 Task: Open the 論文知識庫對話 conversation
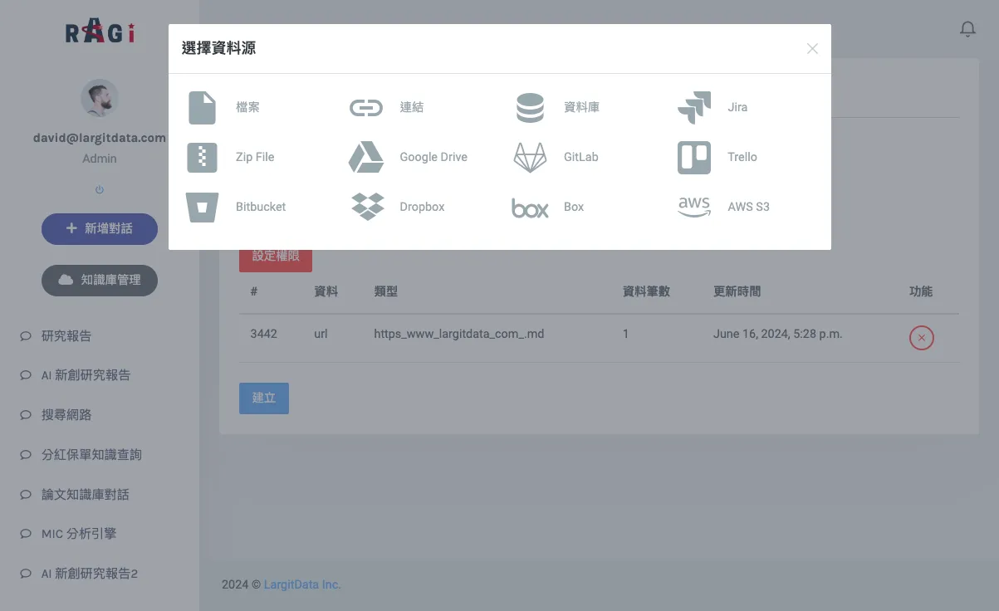86,494
